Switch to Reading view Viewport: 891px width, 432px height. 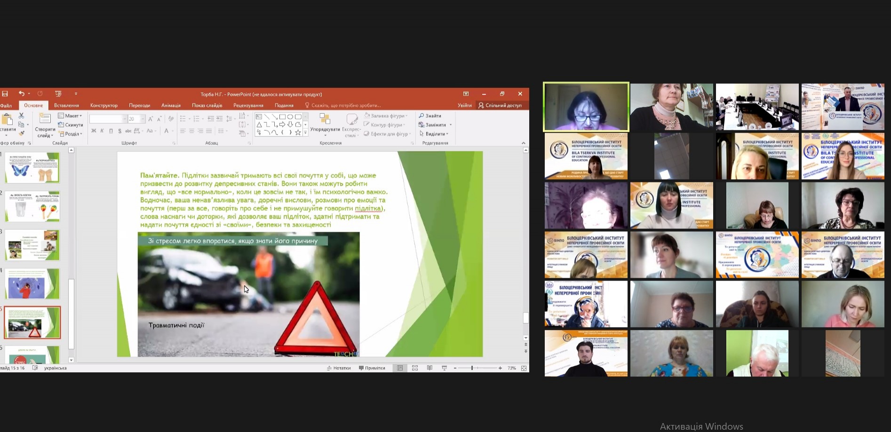430,368
